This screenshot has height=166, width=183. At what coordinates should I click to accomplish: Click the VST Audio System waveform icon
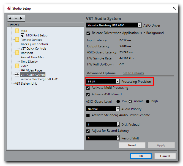[17, 75]
